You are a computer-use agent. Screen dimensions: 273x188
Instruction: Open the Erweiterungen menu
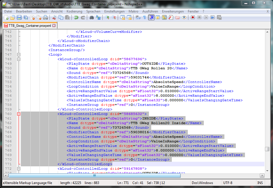coord(173,11)
